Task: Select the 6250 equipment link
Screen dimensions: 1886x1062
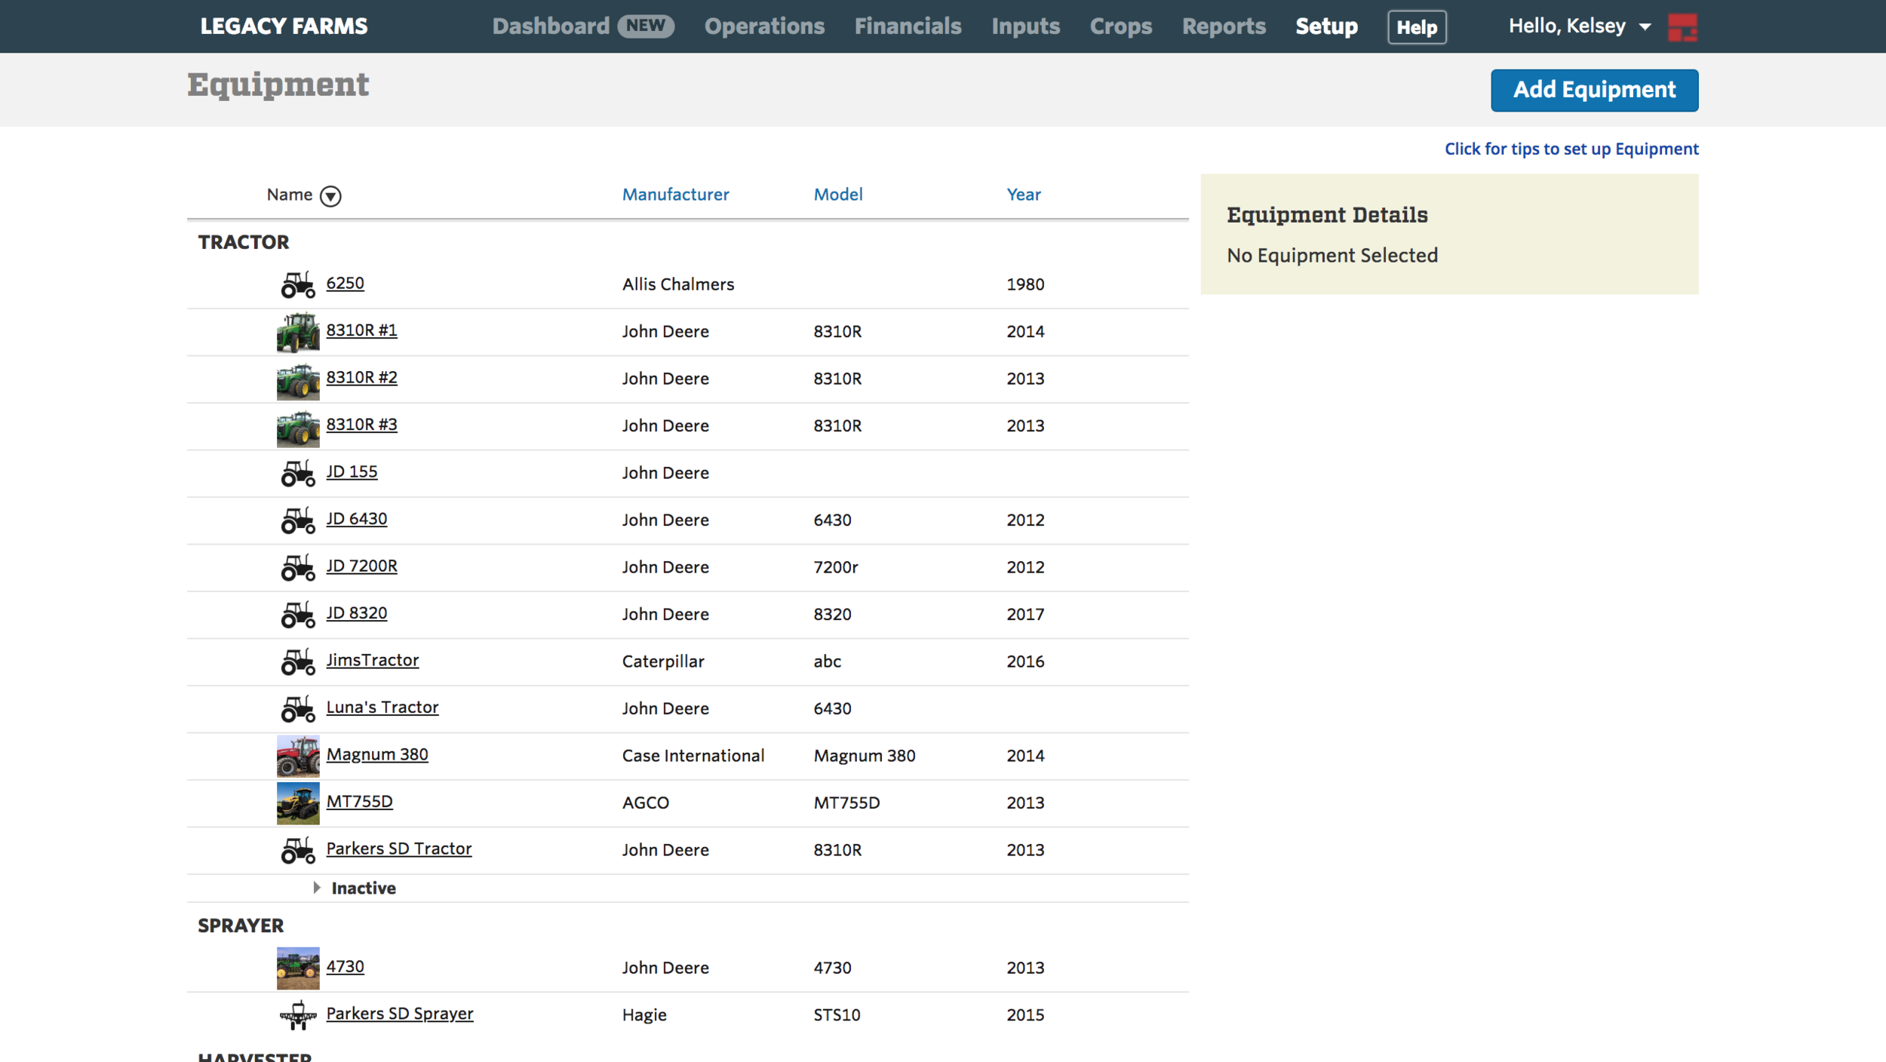Action: click(x=345, y=284)
